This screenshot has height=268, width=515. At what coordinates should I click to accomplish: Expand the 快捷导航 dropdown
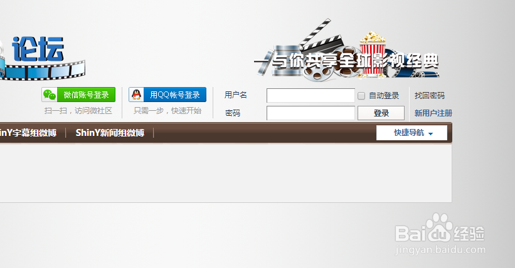click(411, 133)
